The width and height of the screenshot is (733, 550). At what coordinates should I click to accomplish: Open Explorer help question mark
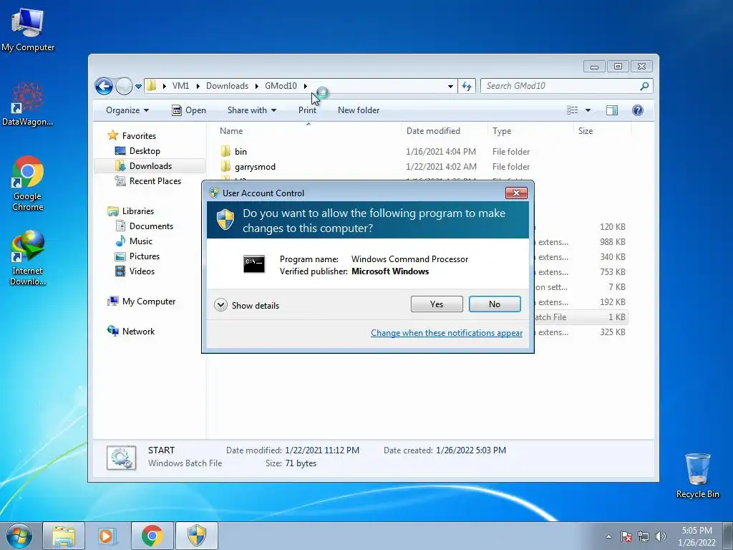637,110
